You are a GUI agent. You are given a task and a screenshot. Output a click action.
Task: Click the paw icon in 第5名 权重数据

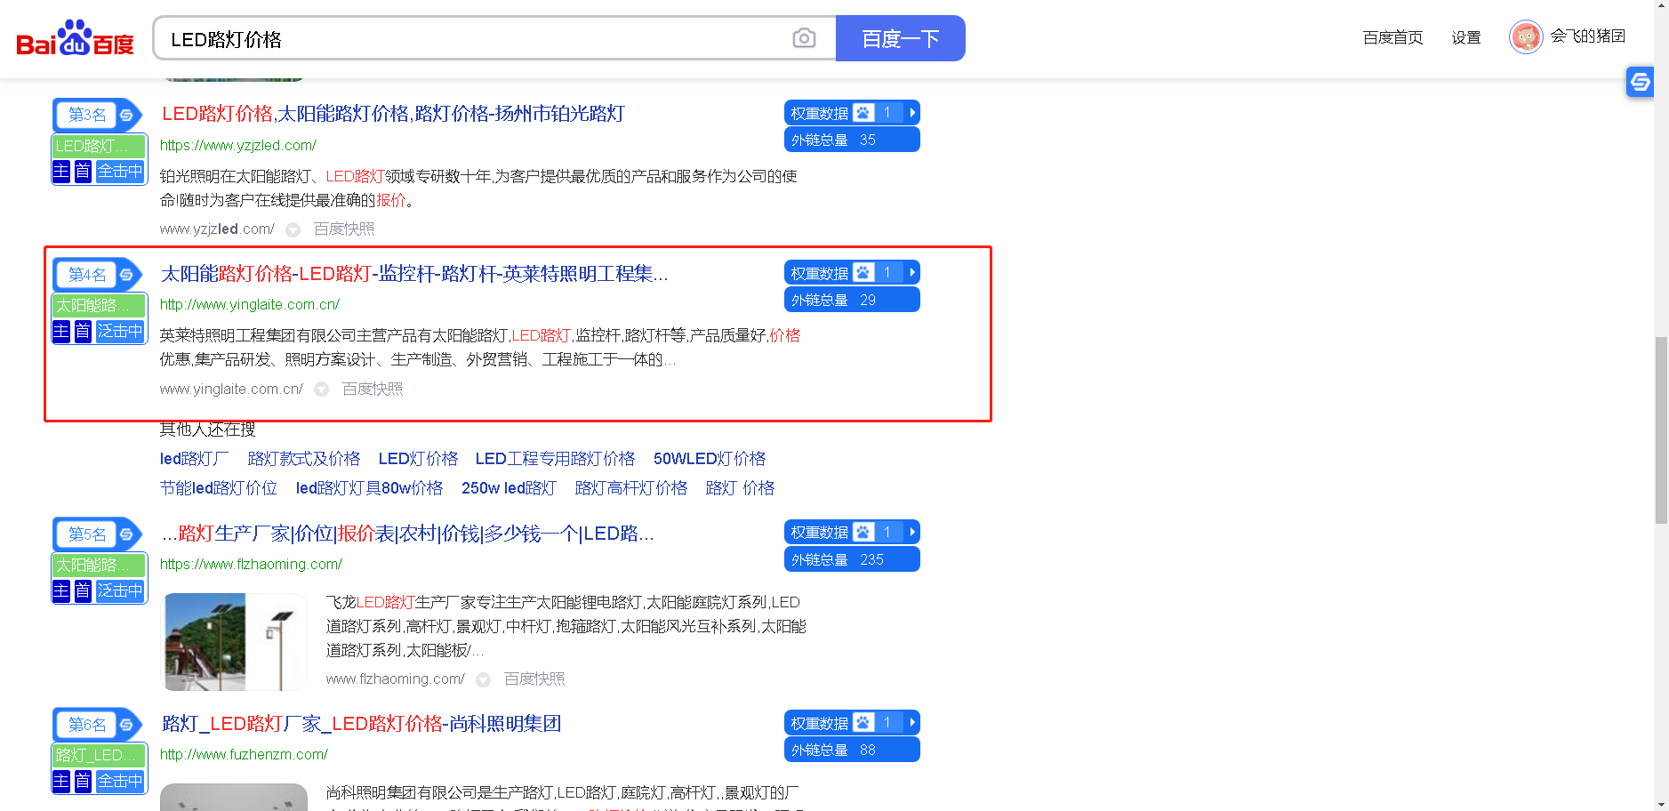pyautogui.click(x=863, y=532)
